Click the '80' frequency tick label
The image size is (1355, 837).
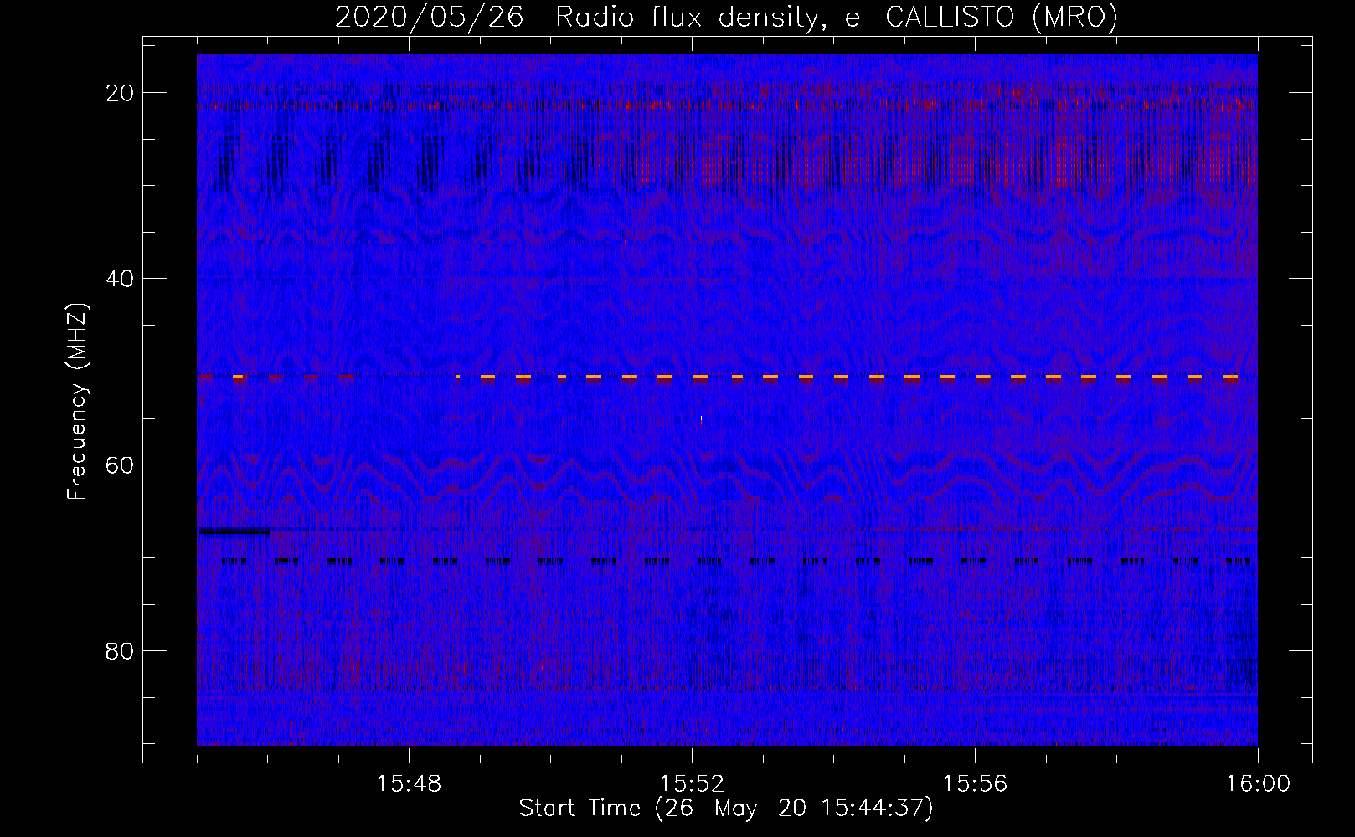pyautogui.click(x=121, y=651)
